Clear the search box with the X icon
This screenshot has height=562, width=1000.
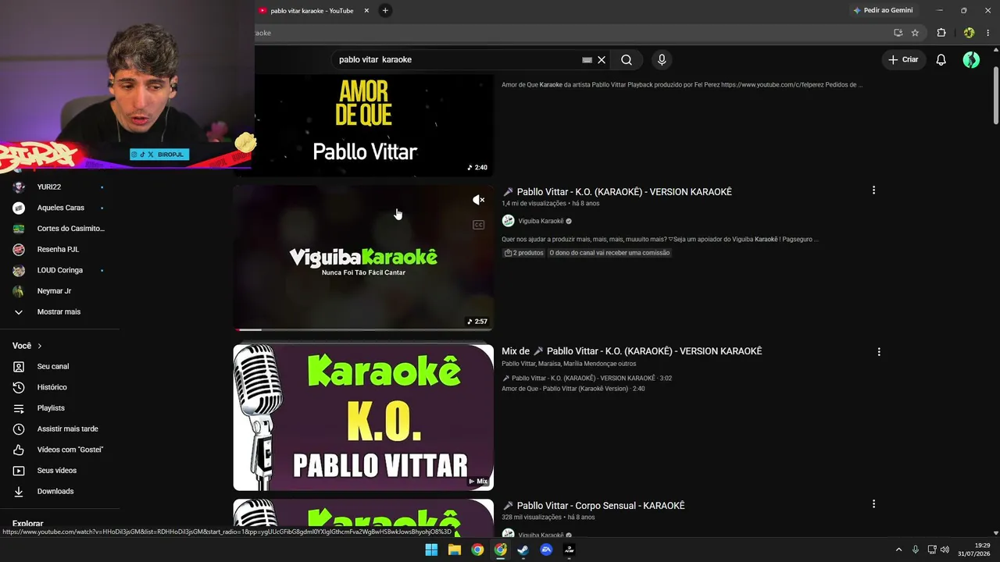[602, 60]
